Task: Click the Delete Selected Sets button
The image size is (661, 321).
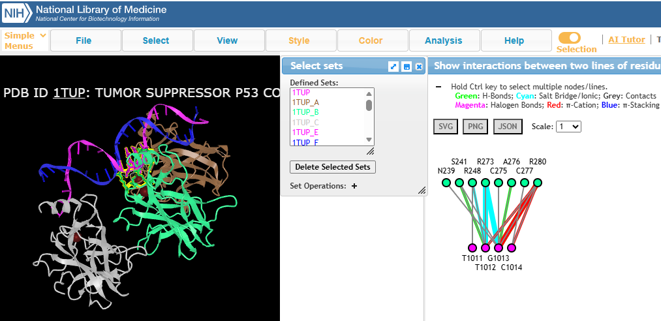Action: click(333, 167)
